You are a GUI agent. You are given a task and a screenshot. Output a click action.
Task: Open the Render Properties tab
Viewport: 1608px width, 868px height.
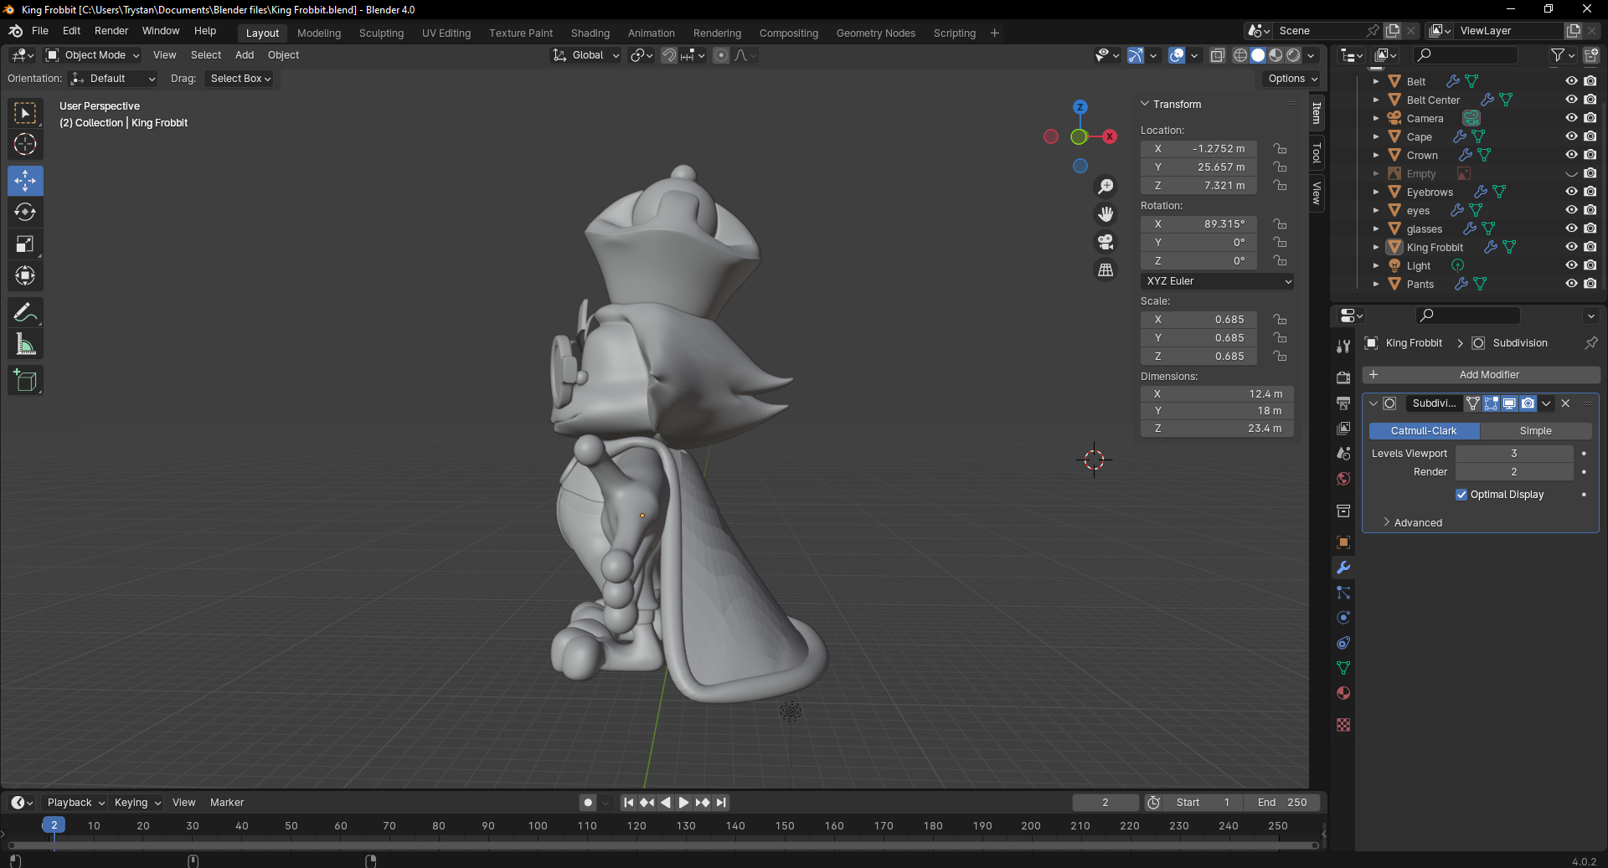coord(1343,378)
